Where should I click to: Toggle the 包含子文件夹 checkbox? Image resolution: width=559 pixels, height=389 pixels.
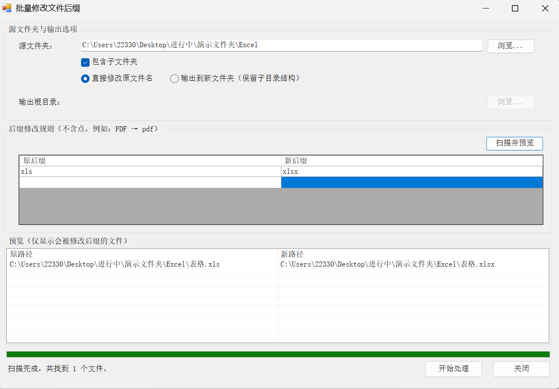coord(85,62)
